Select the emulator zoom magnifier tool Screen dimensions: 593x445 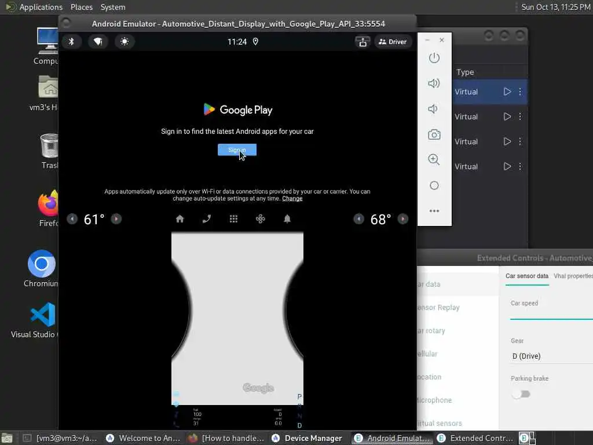pos(434,160)
